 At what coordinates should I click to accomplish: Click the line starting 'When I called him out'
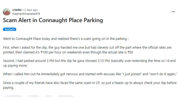pyautogui.click(x=90, y=74)
